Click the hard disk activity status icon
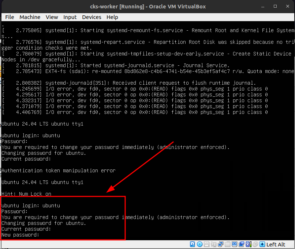295x249 pixels. click(192, 244)
